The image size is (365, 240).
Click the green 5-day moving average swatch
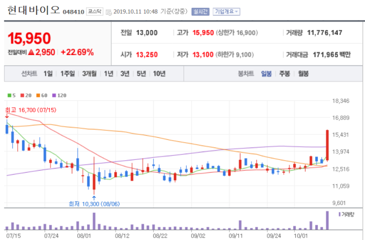click(x=9, y=95)
